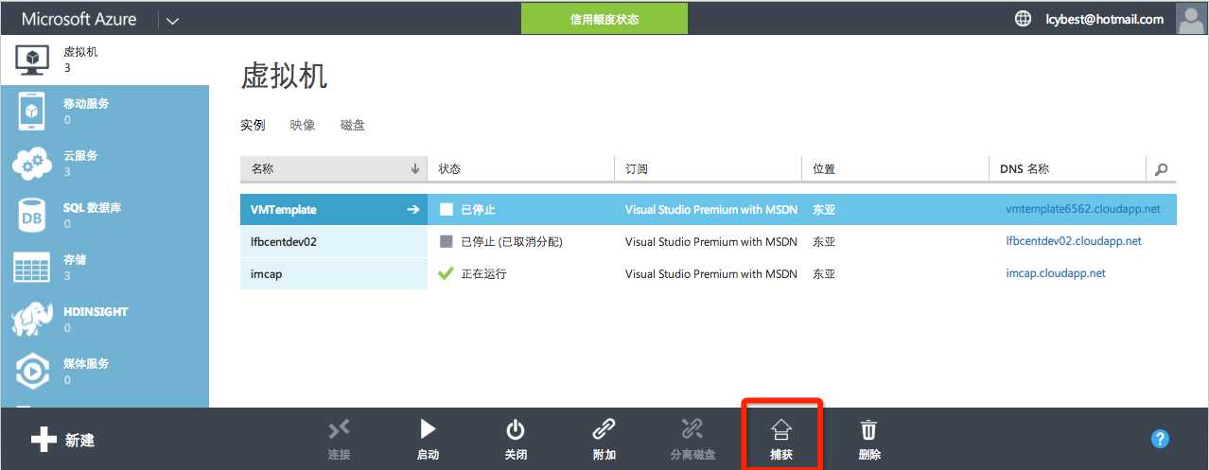Screen dimensions: 1209x470
Task: Click the DNS 名称 column header
Action: tap(1025, 169)
